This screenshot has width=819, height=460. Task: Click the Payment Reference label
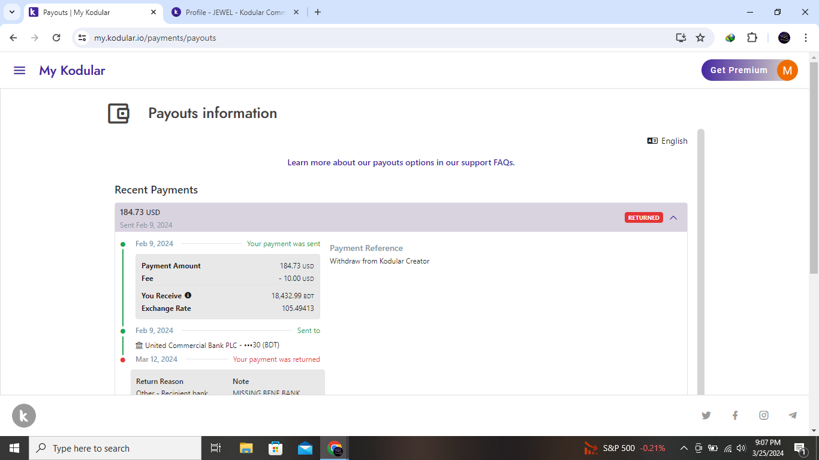tap(366, 248)
